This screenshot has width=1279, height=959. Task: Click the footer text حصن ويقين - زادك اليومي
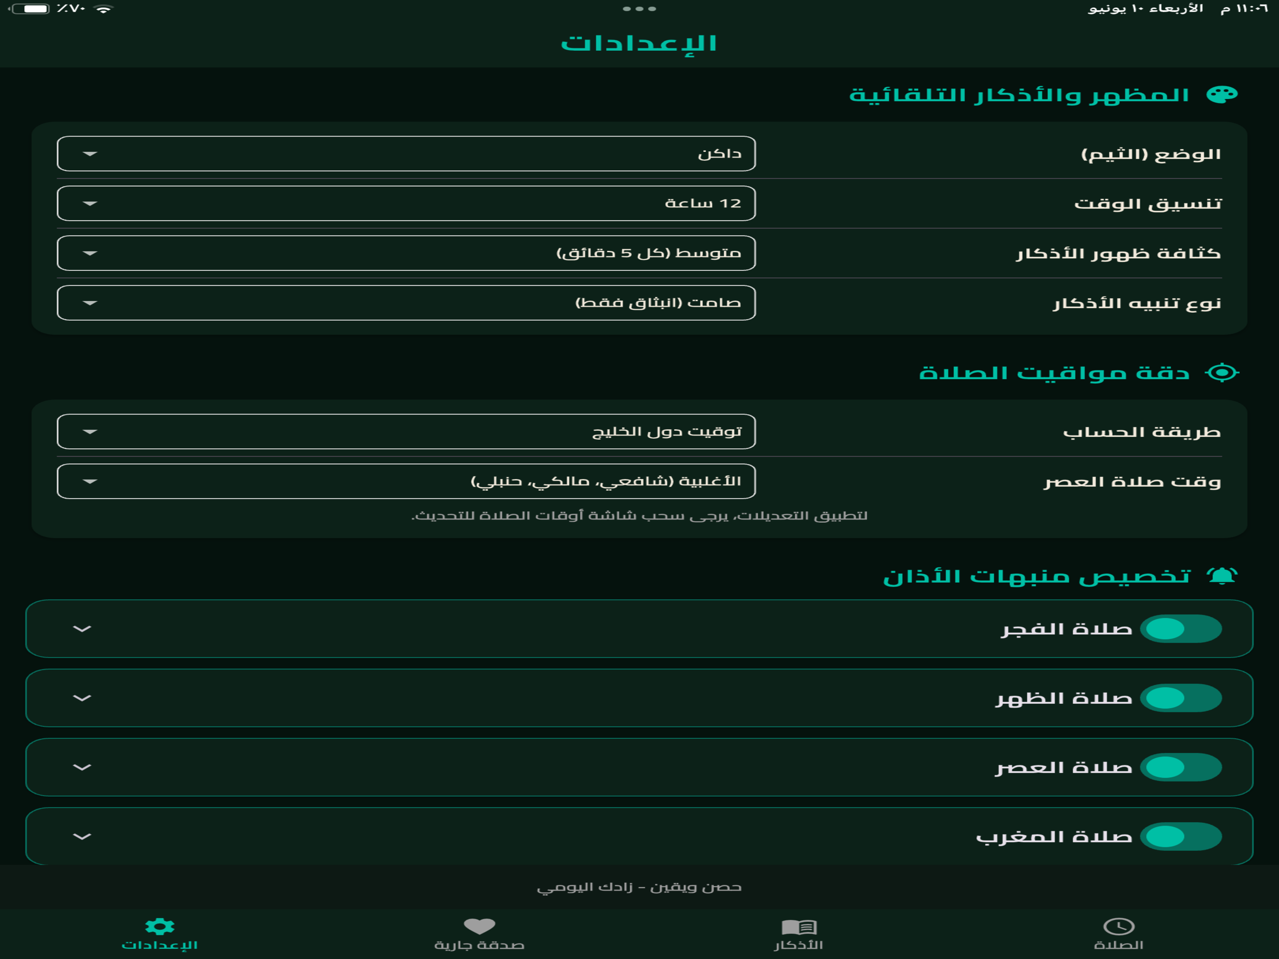click(x=639, y=887)
